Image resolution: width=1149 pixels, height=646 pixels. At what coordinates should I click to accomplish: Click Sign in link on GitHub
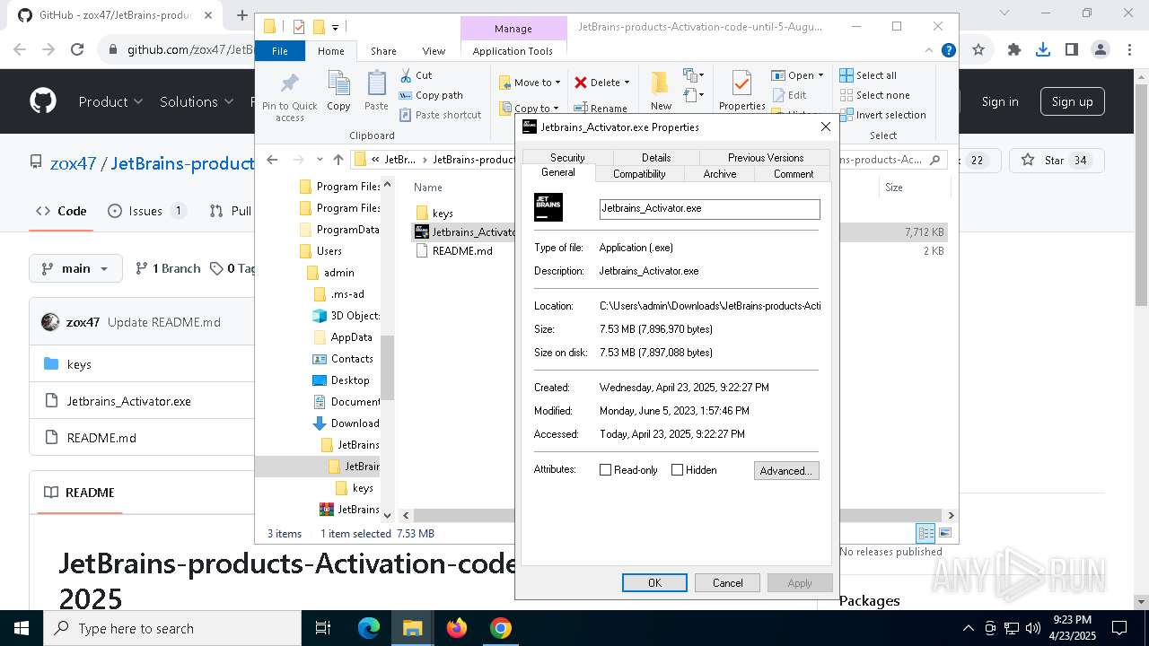[1000, 101]
